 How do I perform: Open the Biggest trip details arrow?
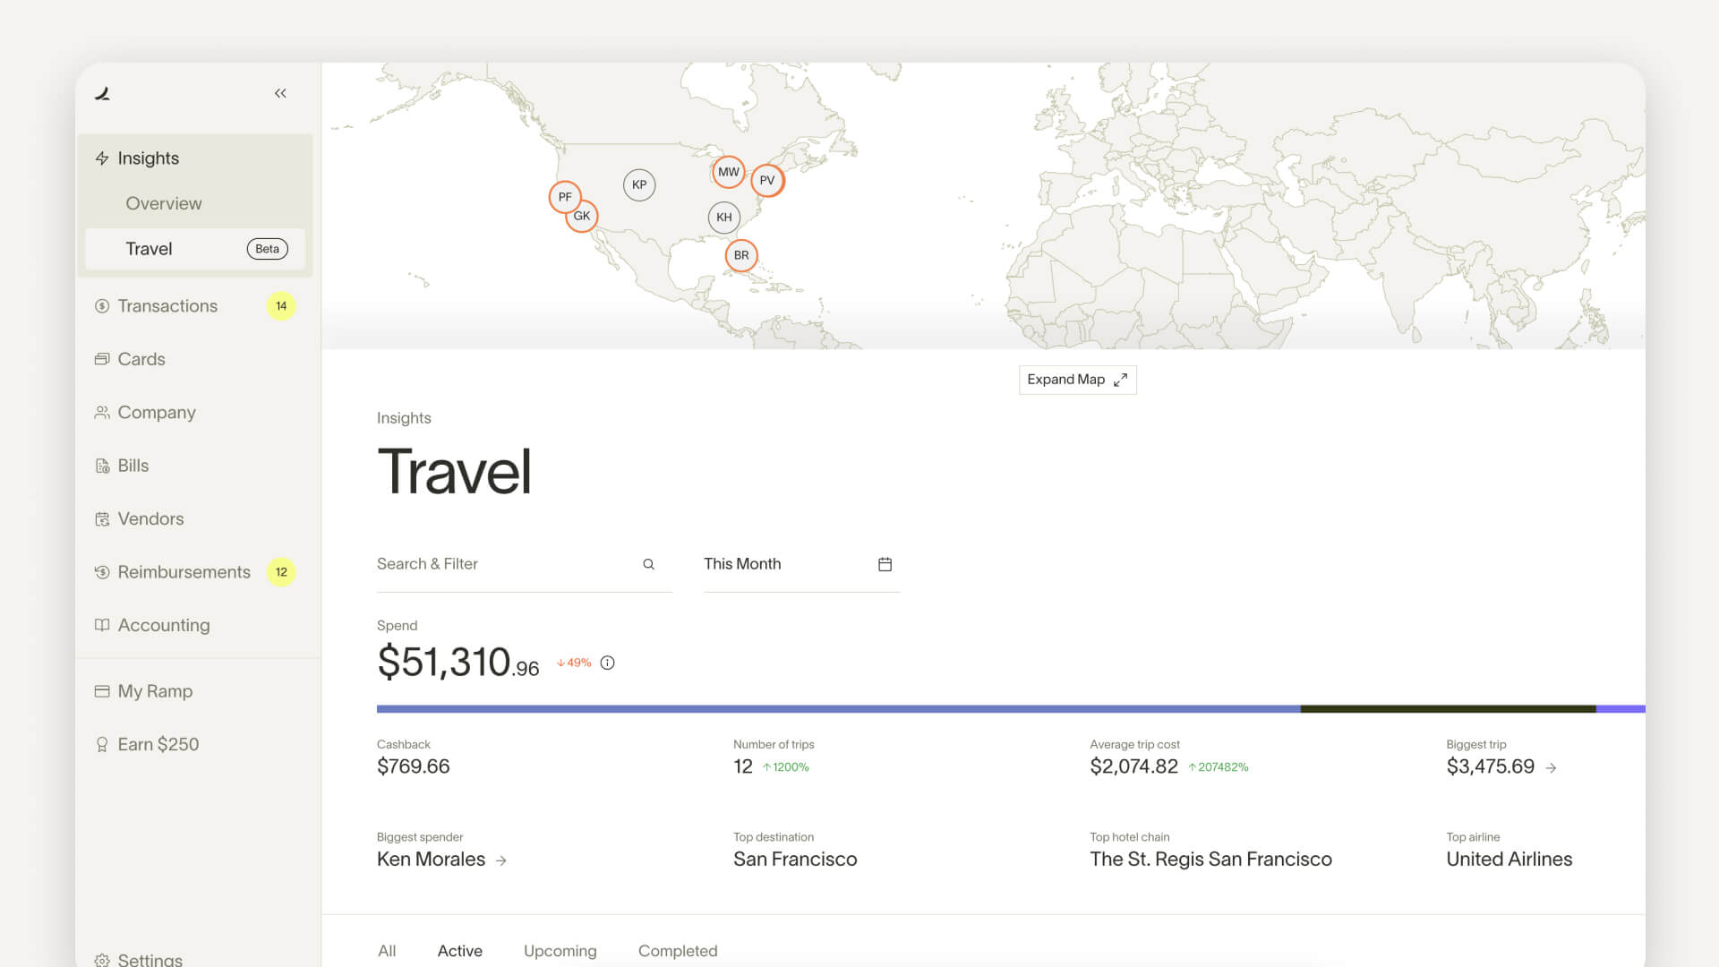[1552, 767]
